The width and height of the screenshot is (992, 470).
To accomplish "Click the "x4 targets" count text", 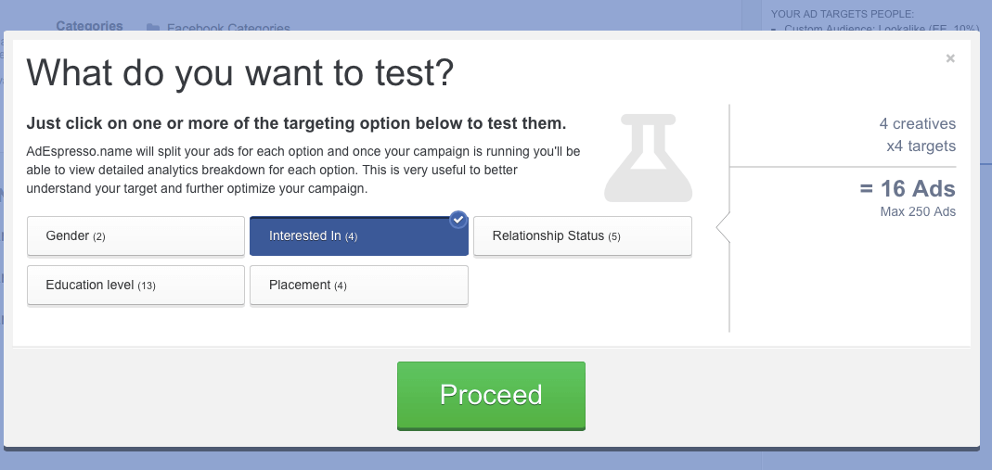I will [x=921, y=146].
